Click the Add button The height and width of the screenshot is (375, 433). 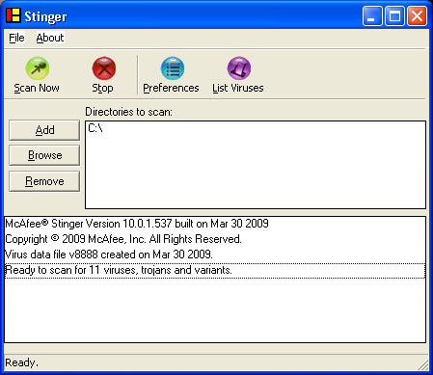(x=44, y=130)
